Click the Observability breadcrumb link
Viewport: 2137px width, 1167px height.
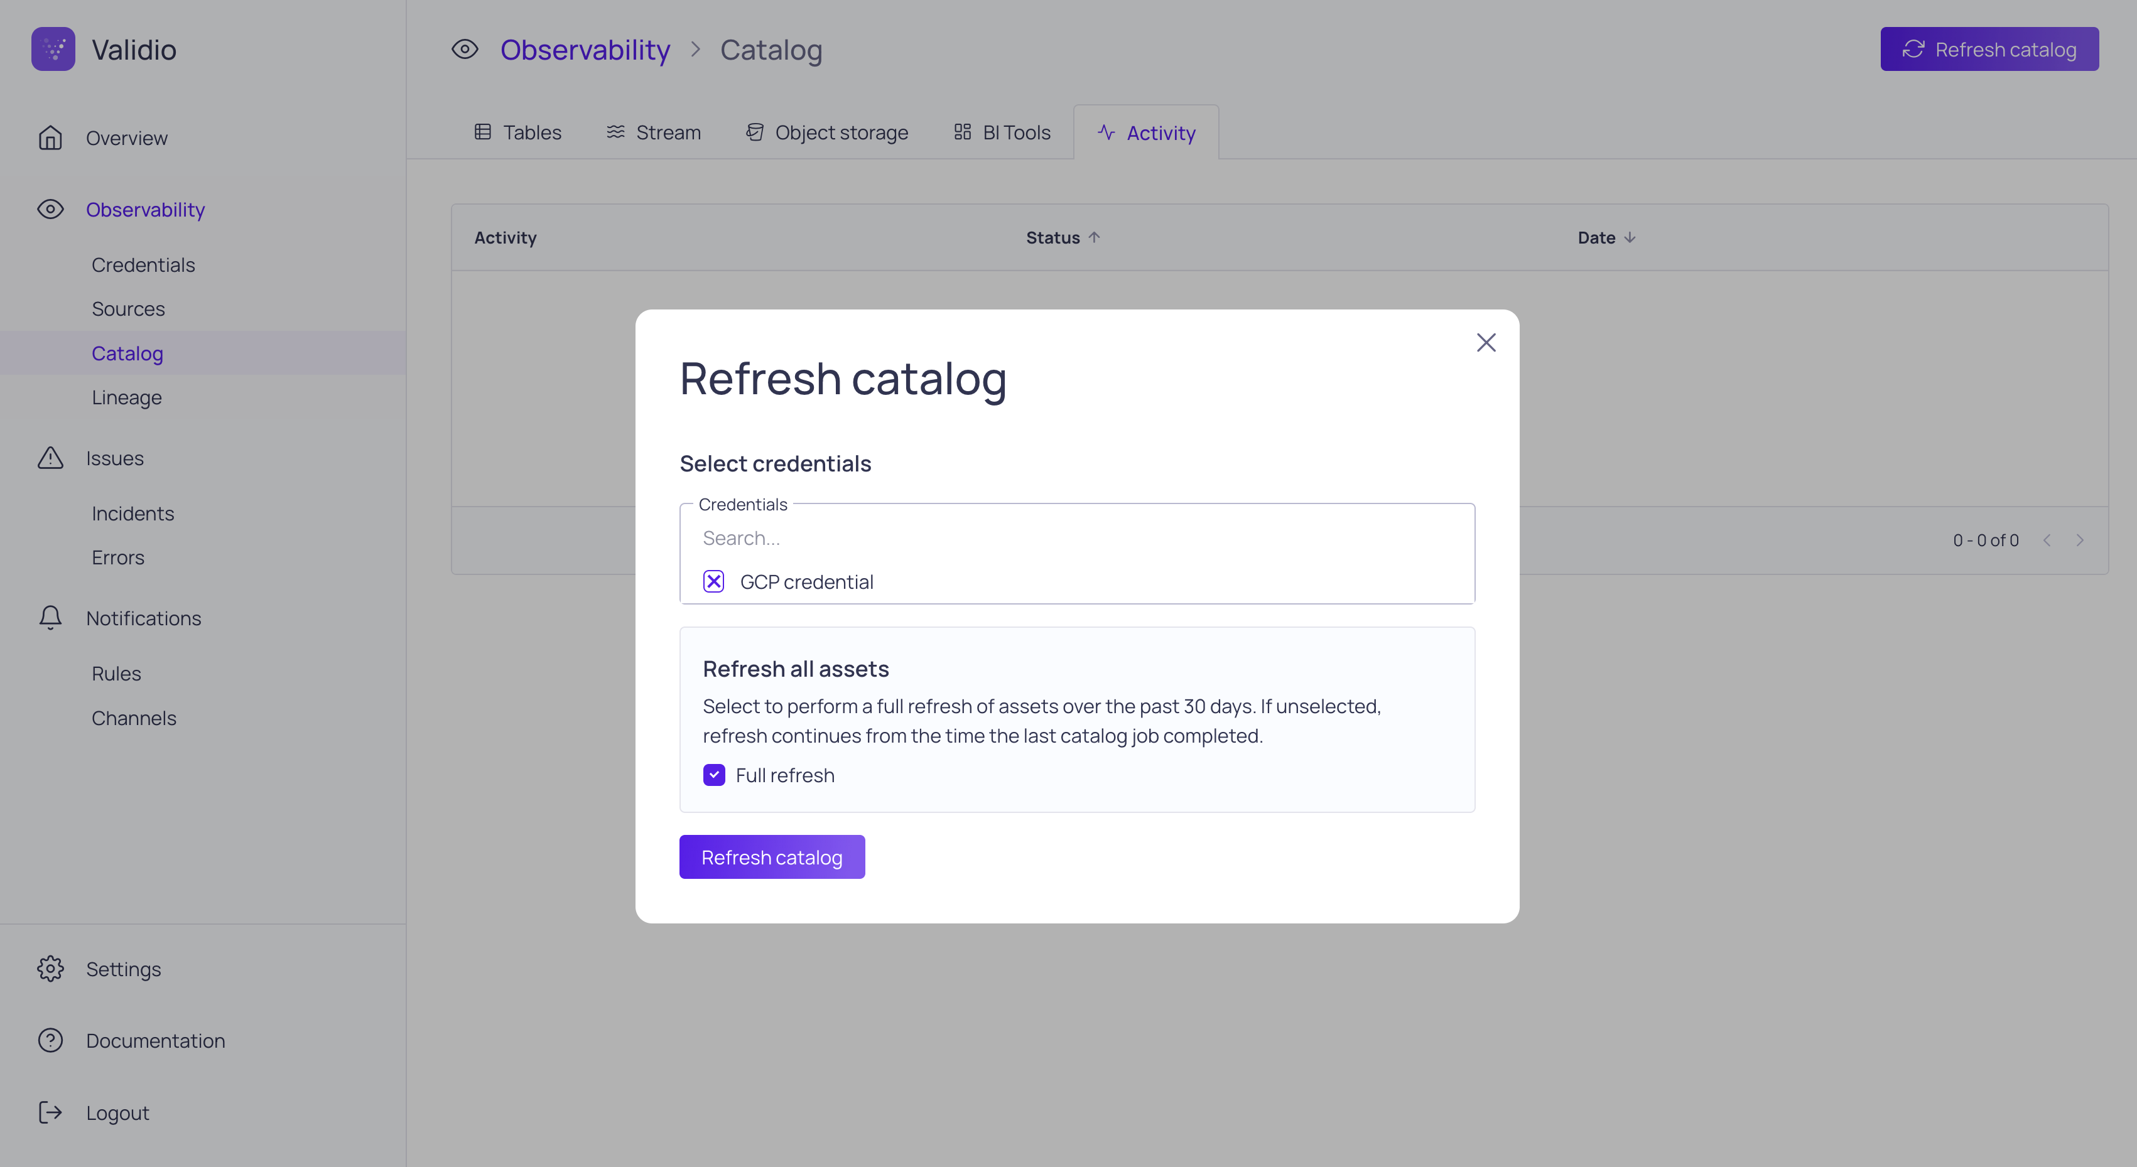coord(585,49)
